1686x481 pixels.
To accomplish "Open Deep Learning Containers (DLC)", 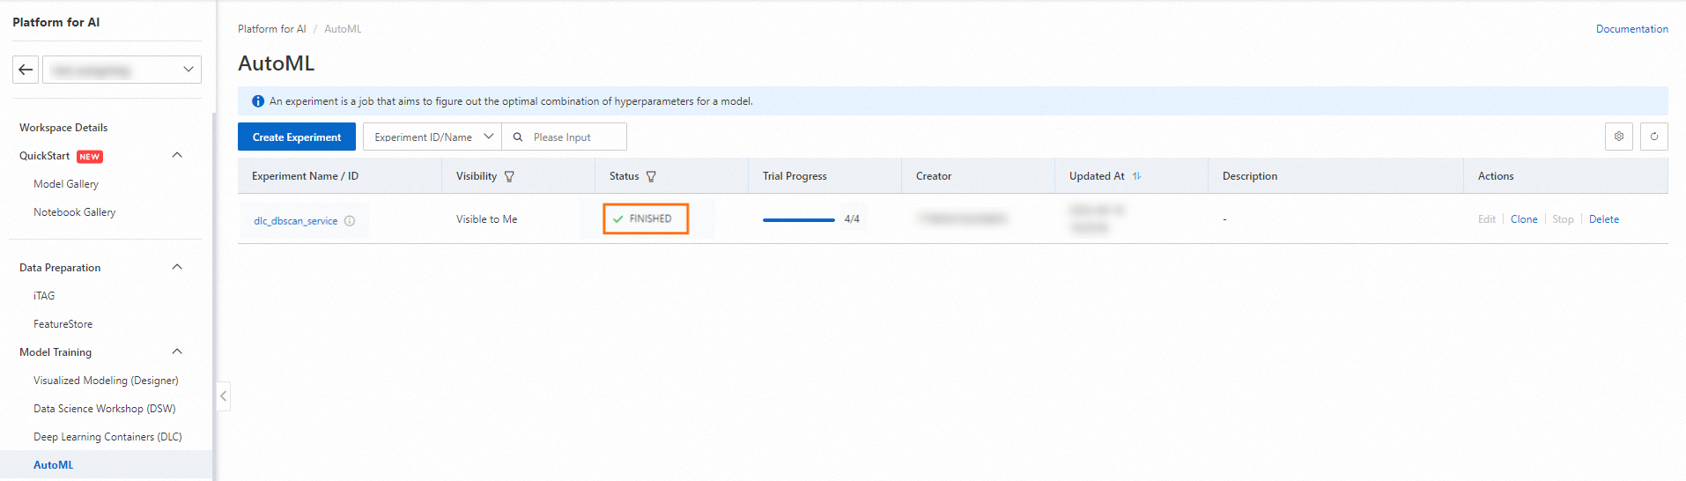I will (x=107, y=437).
